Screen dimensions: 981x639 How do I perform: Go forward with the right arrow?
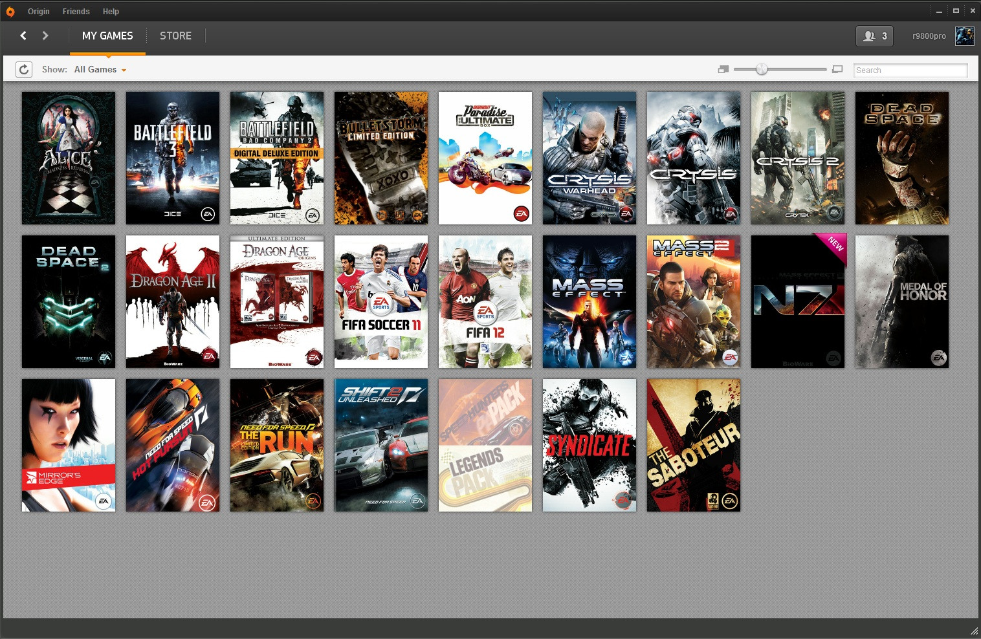(x=45, y=36)
